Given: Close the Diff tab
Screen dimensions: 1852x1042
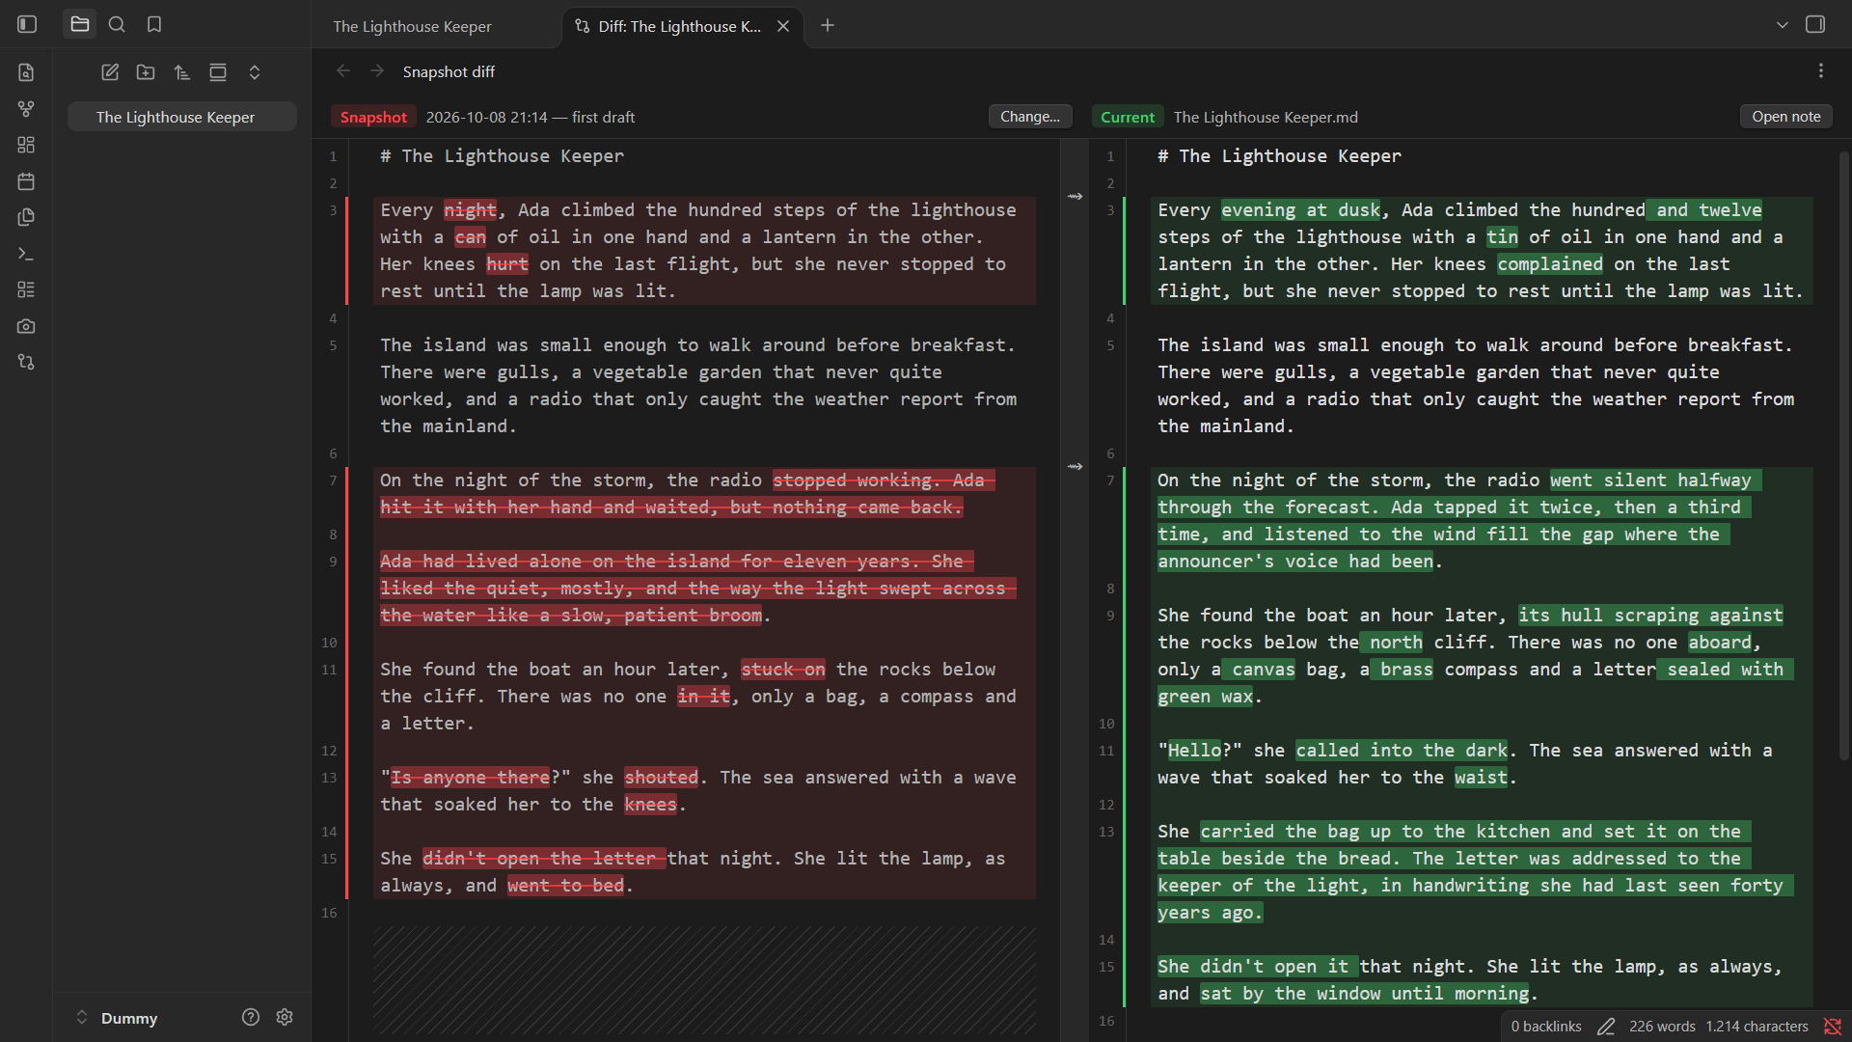Looking at the screenshot, I should (x=783, y=26).
